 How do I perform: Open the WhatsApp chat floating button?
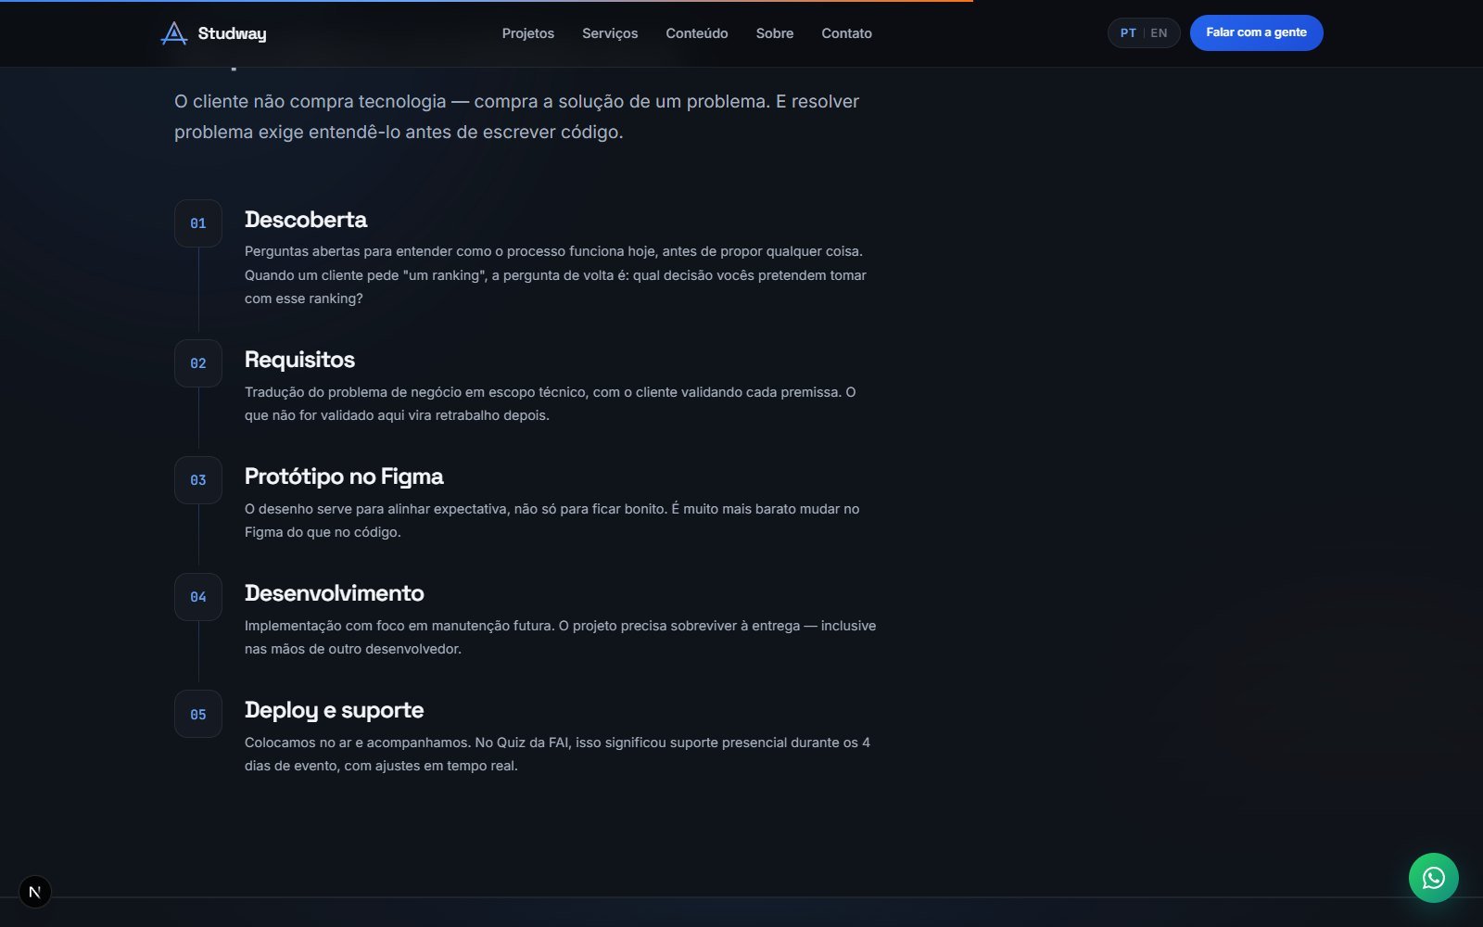(x=1433, y=878)
